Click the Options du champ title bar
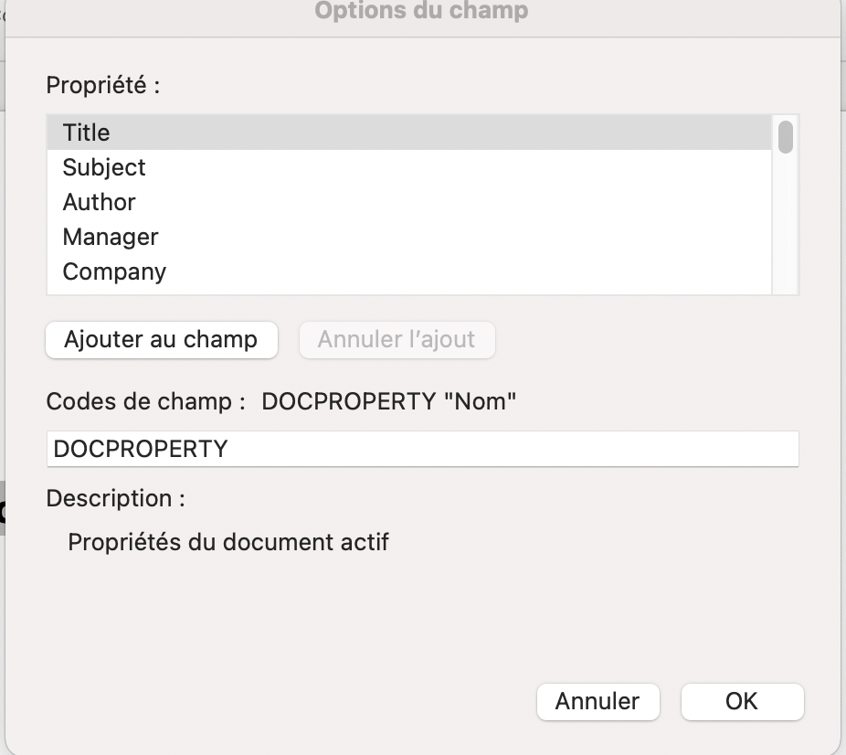This screenshot has height=755, width=846. pos(421,12)
